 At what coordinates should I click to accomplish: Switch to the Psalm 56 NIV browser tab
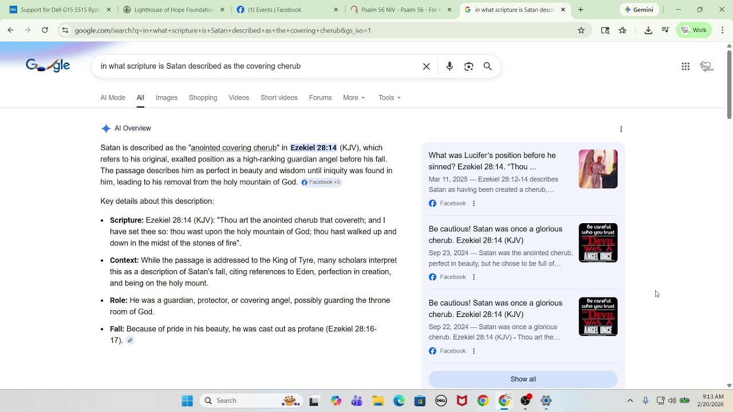(x=401, y=10)
